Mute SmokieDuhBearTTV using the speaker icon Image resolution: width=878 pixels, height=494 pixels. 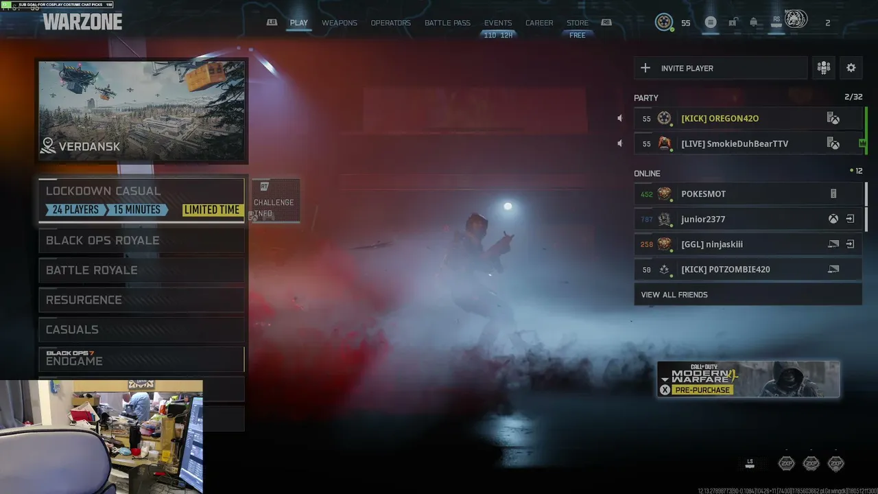[619, 143]
